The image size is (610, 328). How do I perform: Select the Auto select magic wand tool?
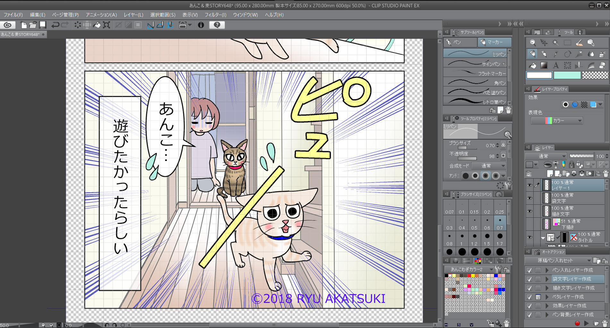pyautogui.click(x=555, y=42)
